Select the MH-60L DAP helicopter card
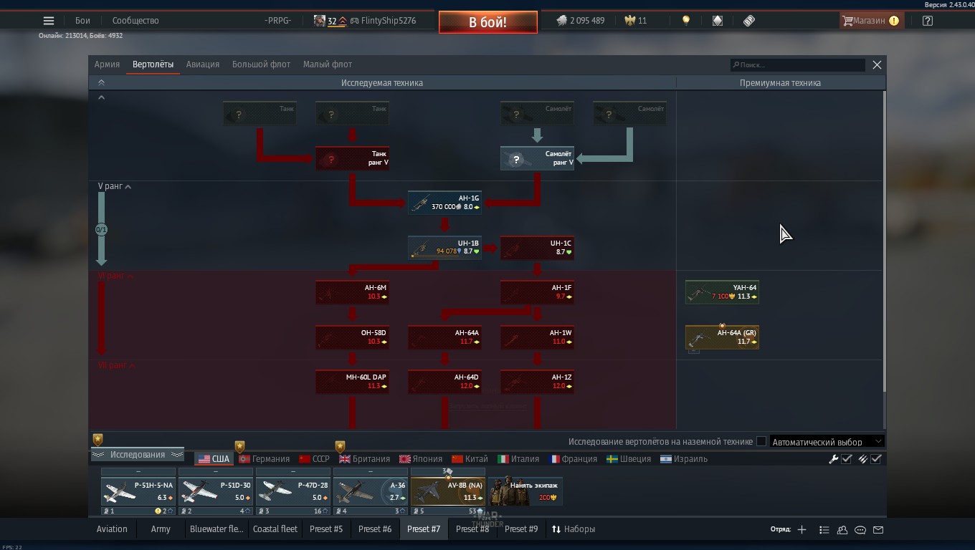This screenshot has height=550, width=975. [x=352, y=382]
